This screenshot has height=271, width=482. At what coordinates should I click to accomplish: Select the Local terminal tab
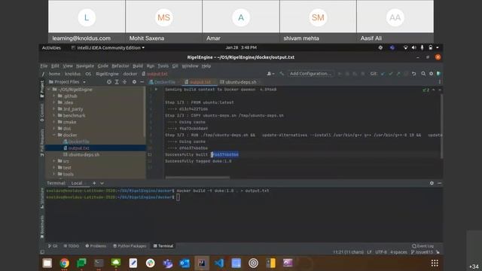[x=77, y=183]
